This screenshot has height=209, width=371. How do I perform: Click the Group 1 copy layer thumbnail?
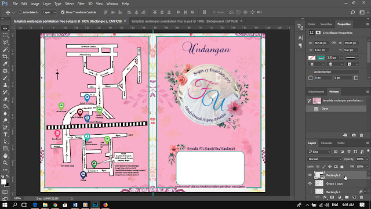click(x=319, y=183)
